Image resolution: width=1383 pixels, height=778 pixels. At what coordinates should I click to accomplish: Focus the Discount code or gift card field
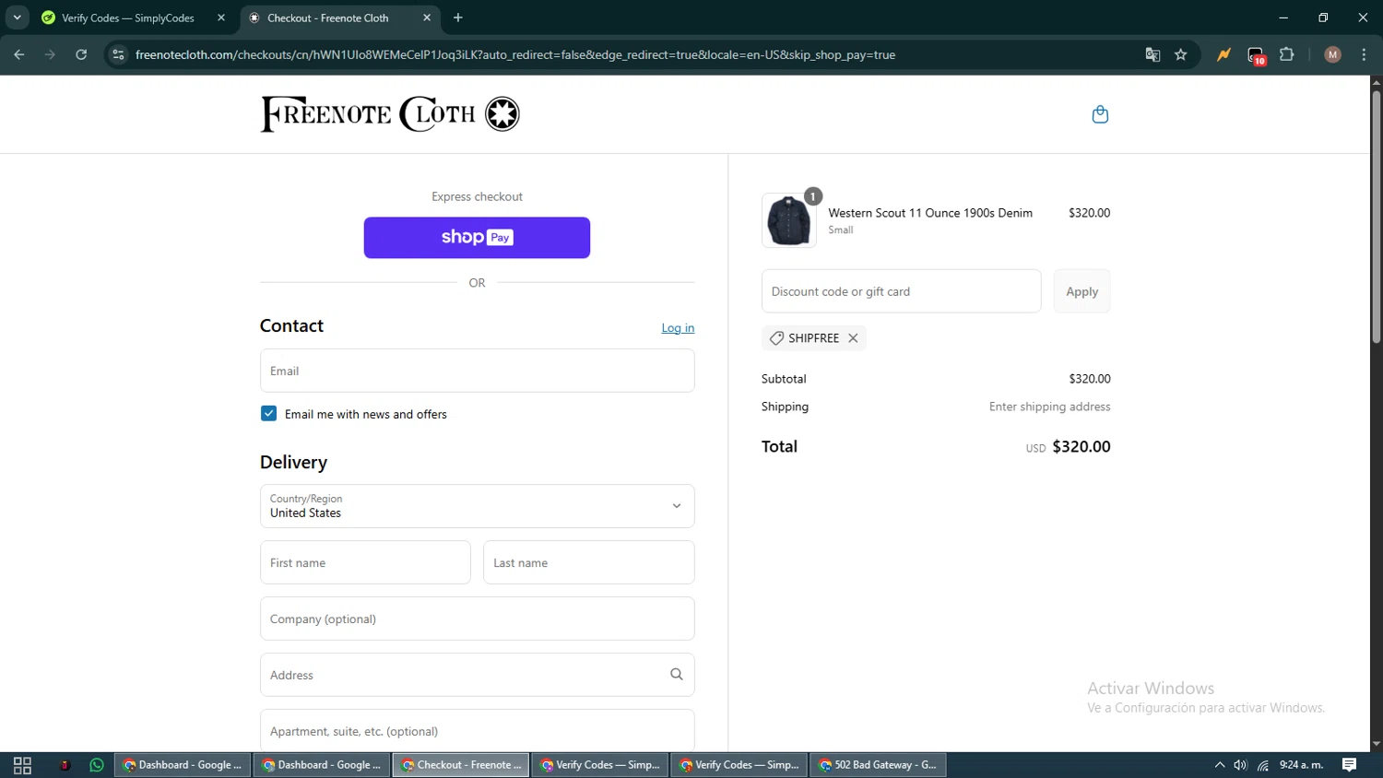tap(901, 291)
